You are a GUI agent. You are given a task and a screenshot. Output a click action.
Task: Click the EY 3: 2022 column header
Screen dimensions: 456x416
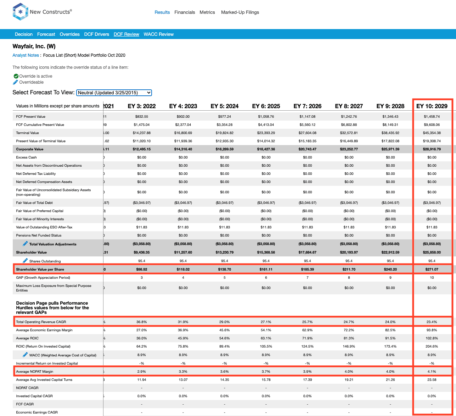pos(142,106)
